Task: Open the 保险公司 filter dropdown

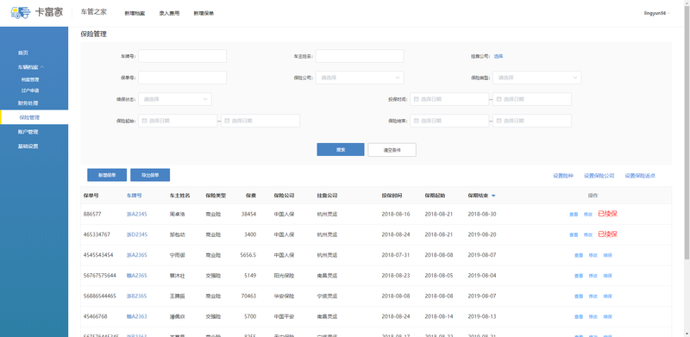Action: 360,78
